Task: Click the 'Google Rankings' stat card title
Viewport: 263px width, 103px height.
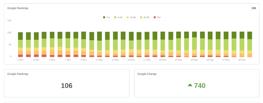Action: point(18,74)
